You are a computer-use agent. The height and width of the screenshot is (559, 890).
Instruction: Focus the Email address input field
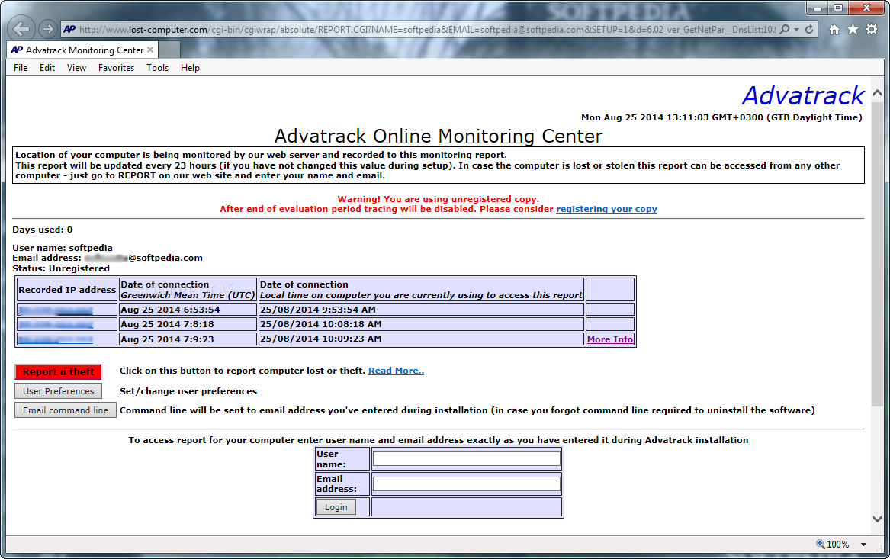coord(467,484)
